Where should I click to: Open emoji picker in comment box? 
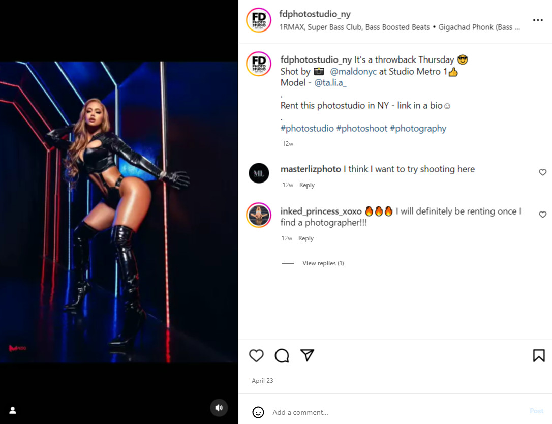click(x=258, y=412)
